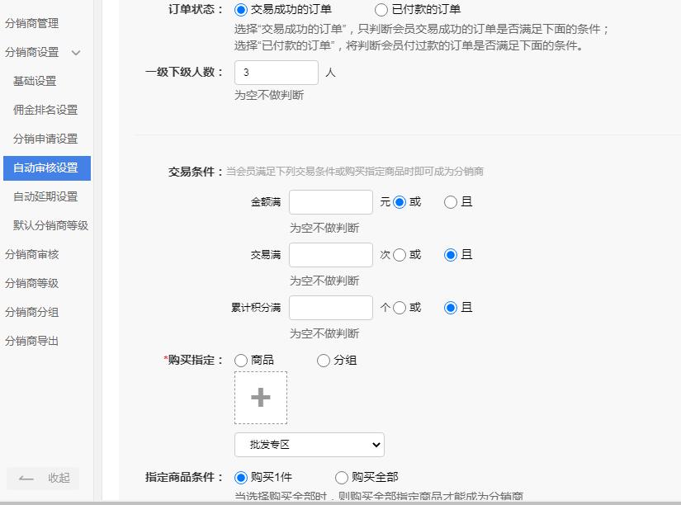Select the 已付款的订单 radio button
Viewport: 681px width, 505px height.
coord(381,10)
